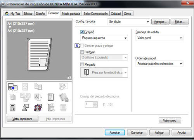
Task: Click the printer output method icon with blue arrow
Action: 13,87
